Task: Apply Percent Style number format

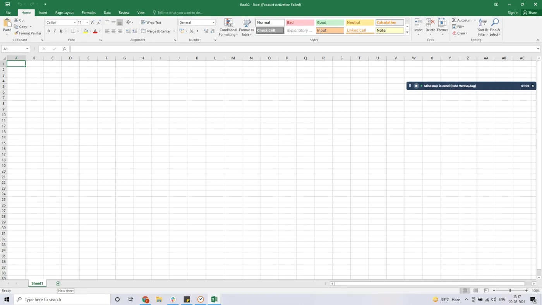Action: point(191,31)
